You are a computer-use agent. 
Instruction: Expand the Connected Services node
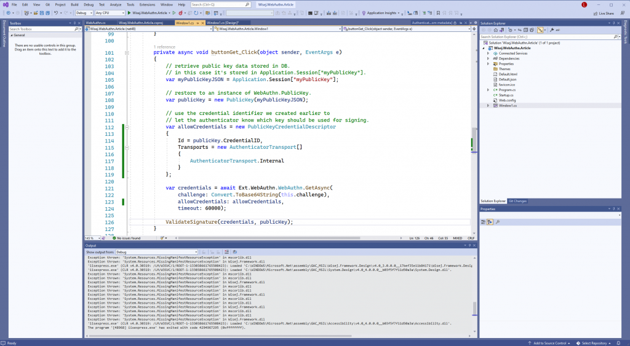(488, 53)
